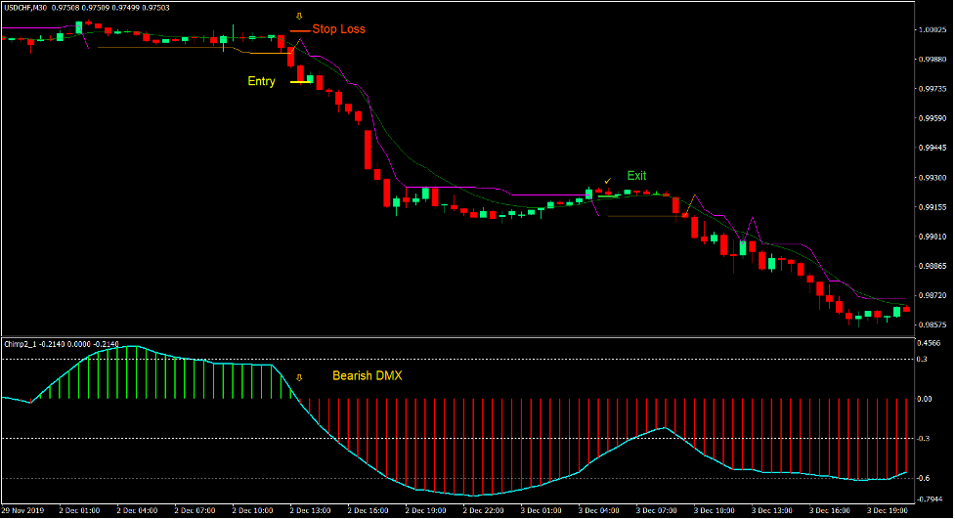Click indicator scale value -0.7944
The width and height of the screenshot is (955, 519).
pos(930,499)
